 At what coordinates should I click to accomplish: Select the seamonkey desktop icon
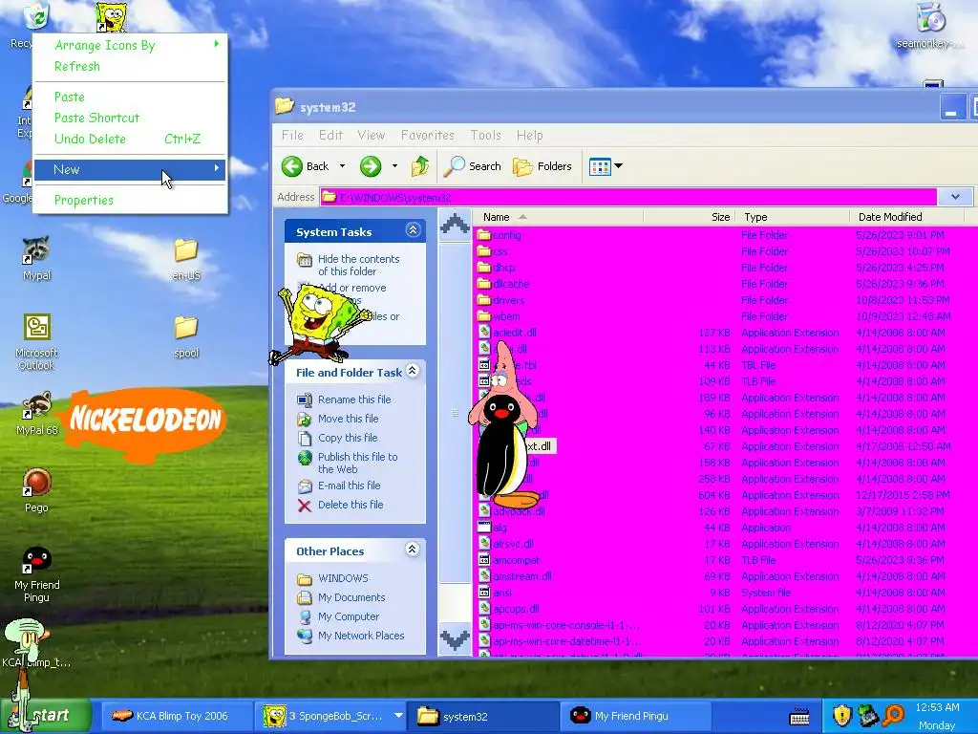pyautogui.click(x=930, y=17)
